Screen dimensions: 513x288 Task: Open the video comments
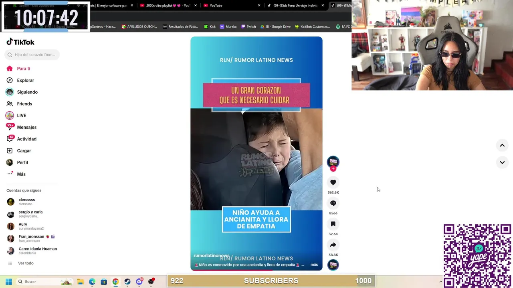point(333,203)
